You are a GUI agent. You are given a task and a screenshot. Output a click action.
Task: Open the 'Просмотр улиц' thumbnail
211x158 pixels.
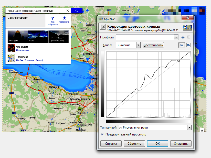point(58,37)
